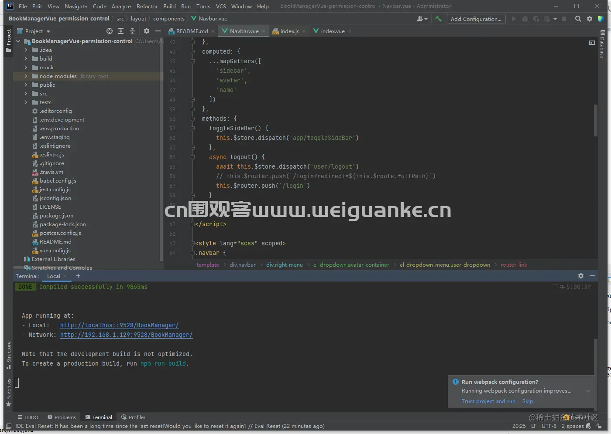Viewport: 611px width, 434px height.
Task: Click the tool window quick-access icon in status bar
Action: 9,426
